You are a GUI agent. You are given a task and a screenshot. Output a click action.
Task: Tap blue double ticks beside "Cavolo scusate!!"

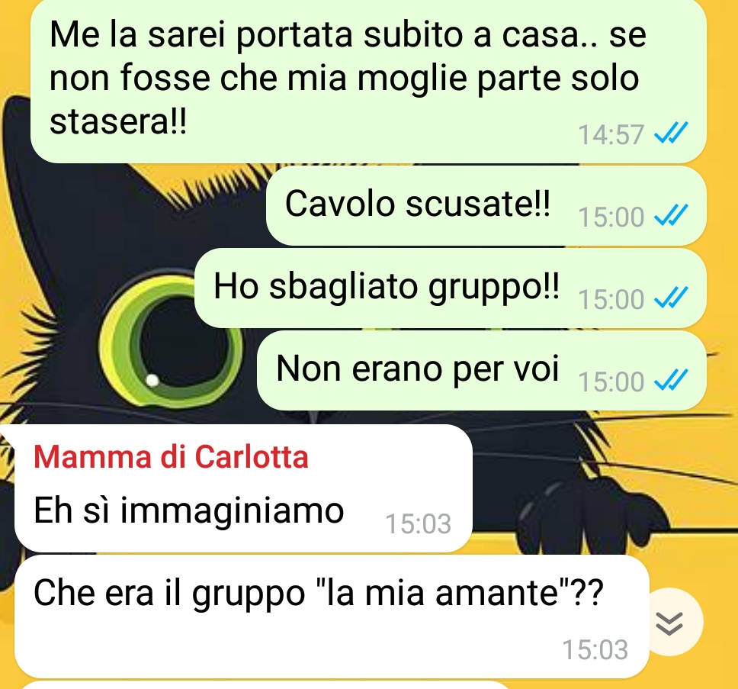(671, 215)
